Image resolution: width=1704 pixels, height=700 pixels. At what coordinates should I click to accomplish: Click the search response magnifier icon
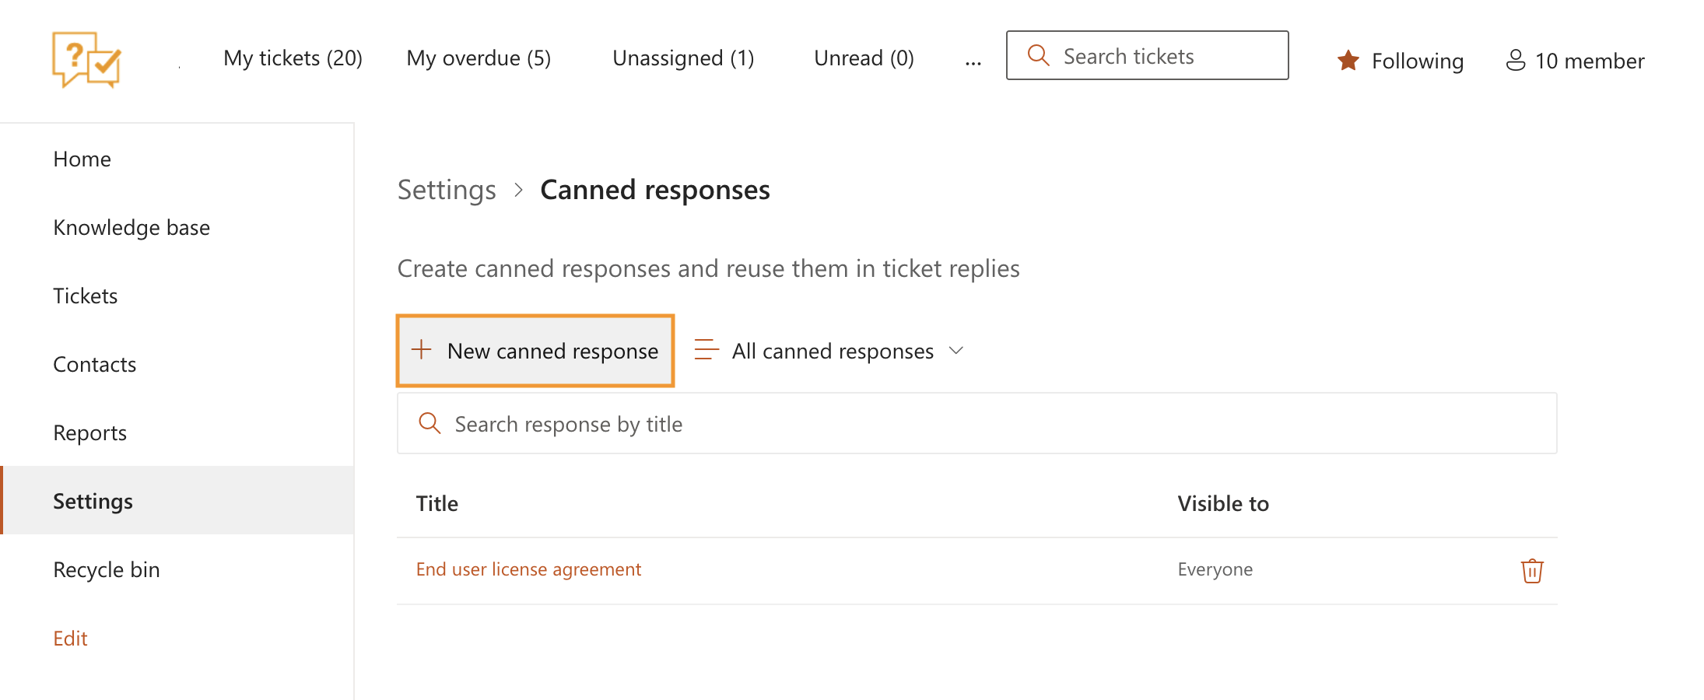430,423
